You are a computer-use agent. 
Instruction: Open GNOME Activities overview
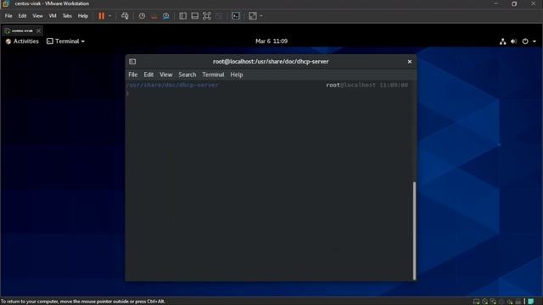tap(22, 42)
